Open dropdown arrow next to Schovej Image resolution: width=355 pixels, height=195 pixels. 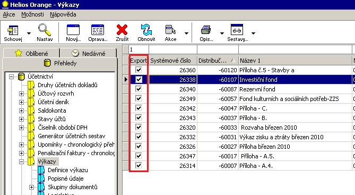(29, 33)
